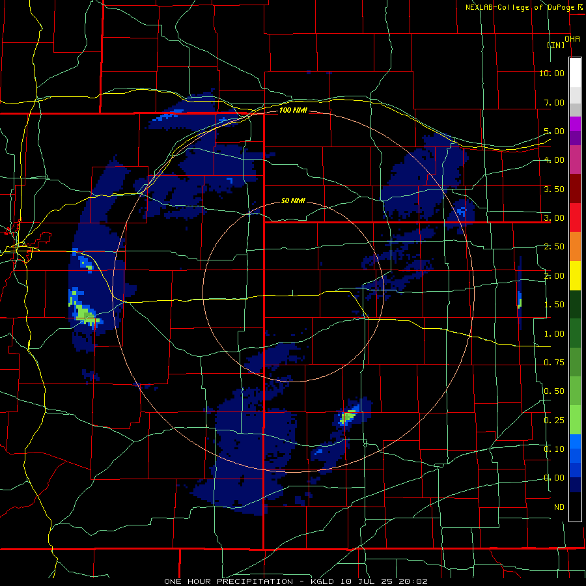
Task: Click the 10.00 legend value
Action: click(x=551, y=73)
